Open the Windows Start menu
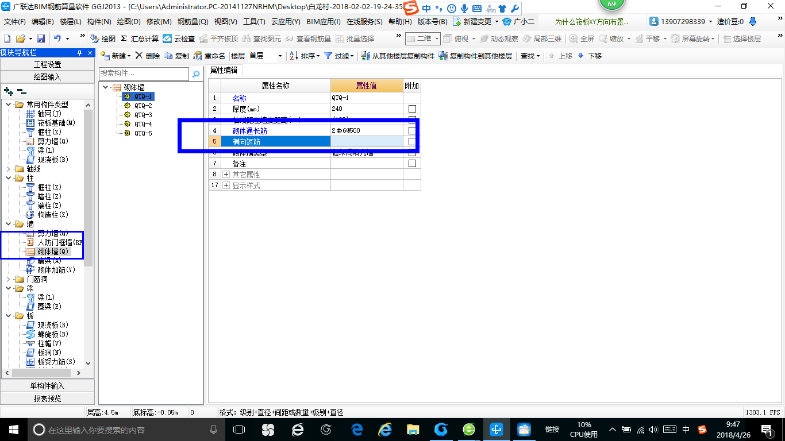The height and width of the screenshot is (441, 785). pos(13,430)
